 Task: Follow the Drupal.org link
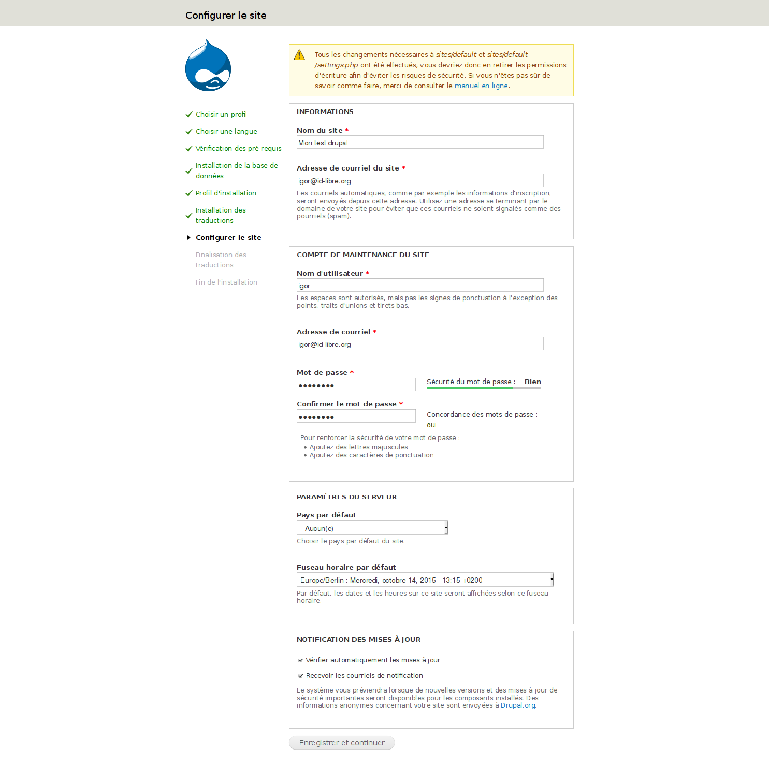pyautogui.click(x=518, y=705)
